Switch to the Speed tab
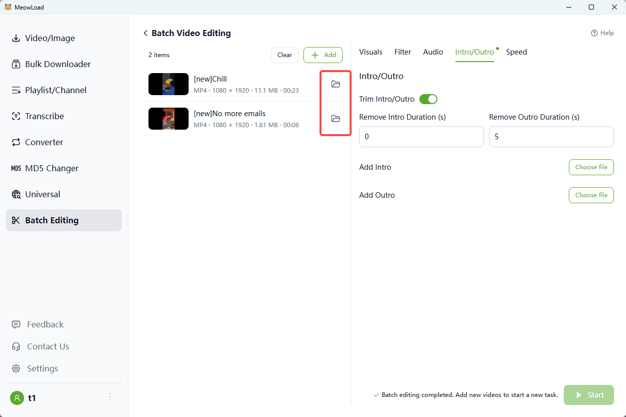The image size is (626, 417). (x=516, y=52)
